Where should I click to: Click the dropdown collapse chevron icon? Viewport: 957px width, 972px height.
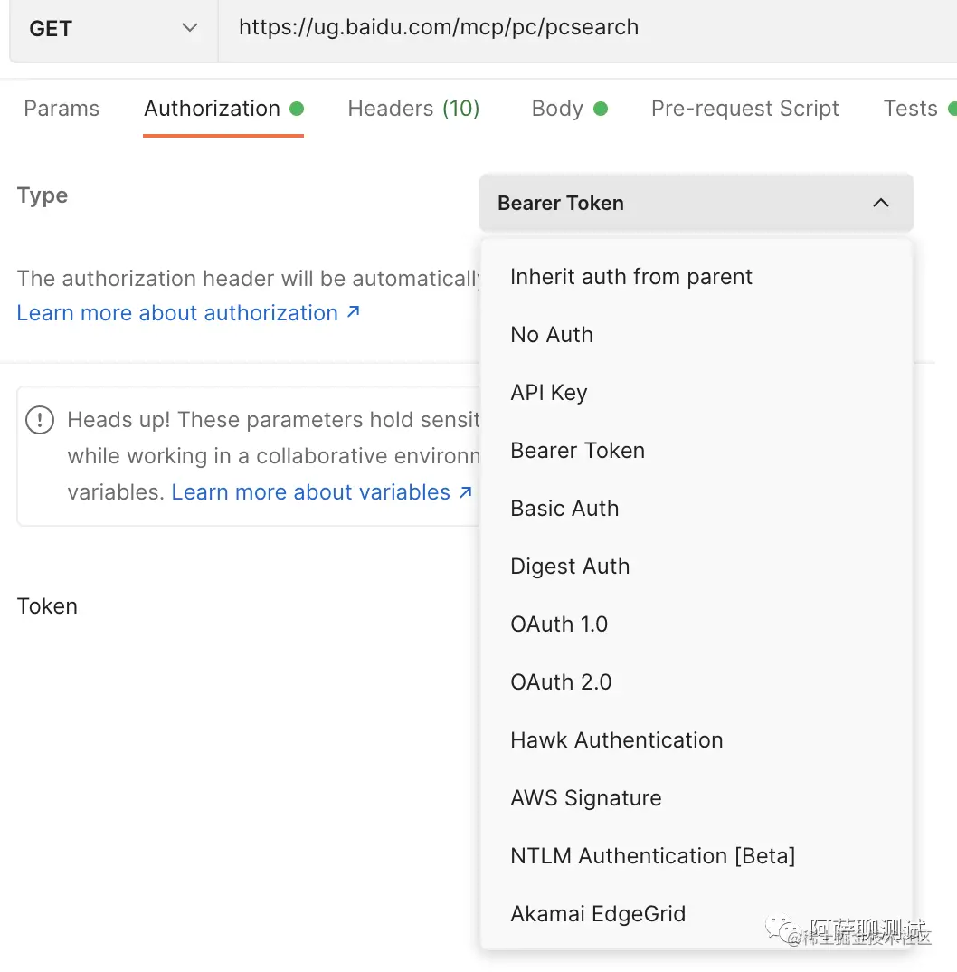pyautogui.click(x=880, y=203)
